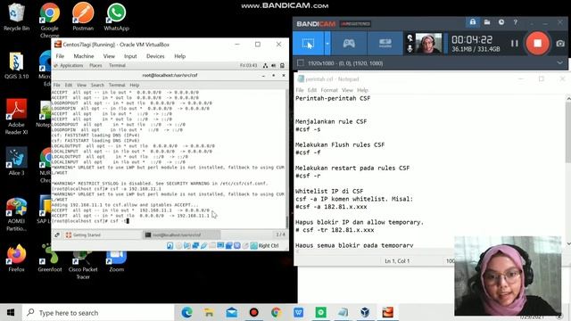Open the Notepad Format menu
This screenshot has width=571, height=321.
[329, 90]
